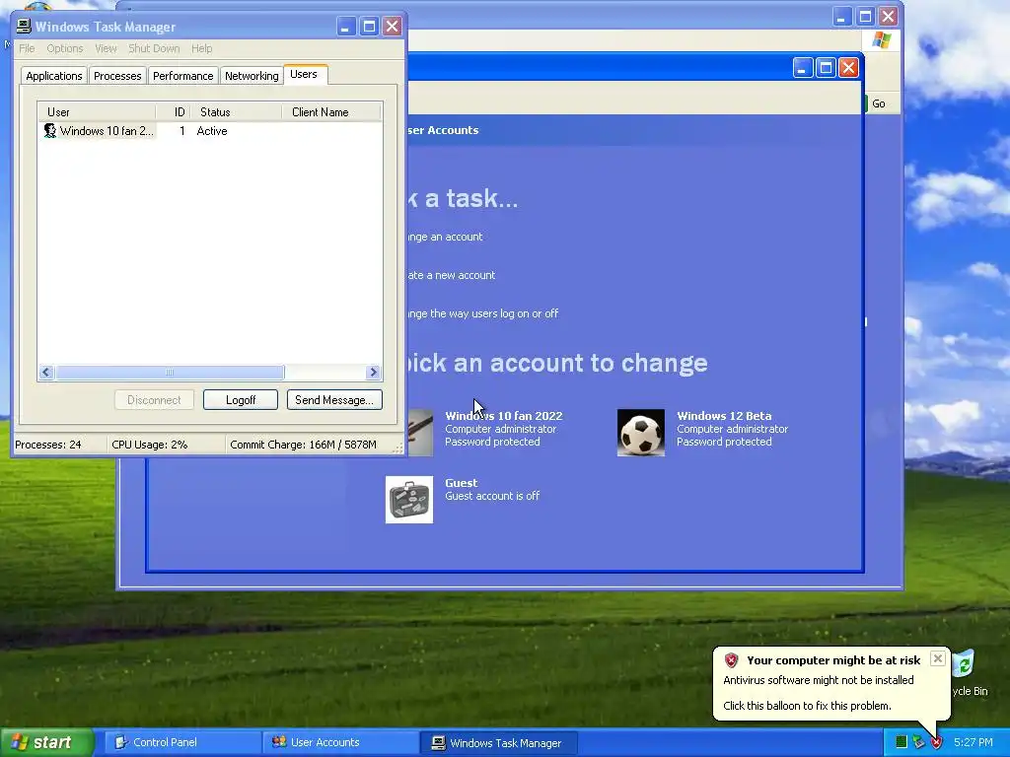Open the File menu in Task Manager

27,48
